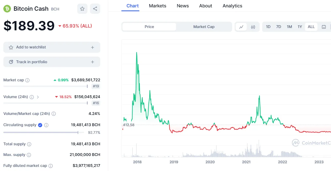Select the 1D time range
This screenshot has width=331, height=171.
coord(268,27)
